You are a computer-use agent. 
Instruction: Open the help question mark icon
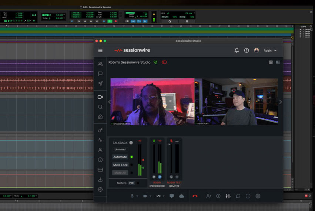tap(247, 50)
